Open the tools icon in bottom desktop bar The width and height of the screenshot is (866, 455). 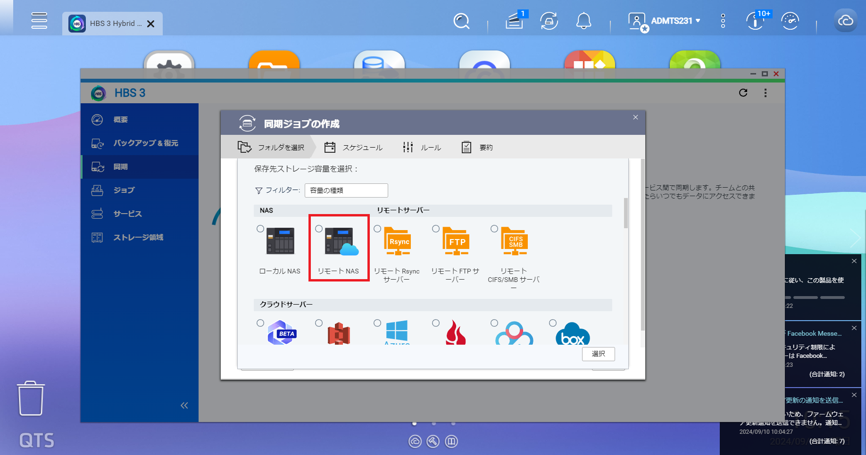tap(433, 441)
